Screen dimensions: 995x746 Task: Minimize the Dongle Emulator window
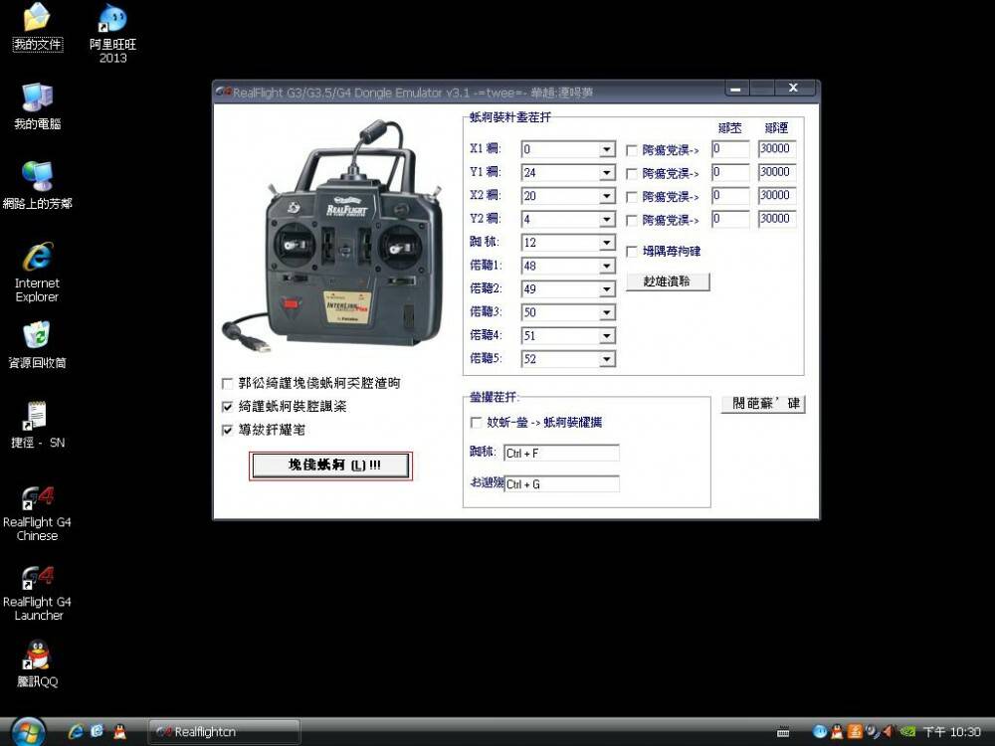pyautogui.click(x=736, y=89)
